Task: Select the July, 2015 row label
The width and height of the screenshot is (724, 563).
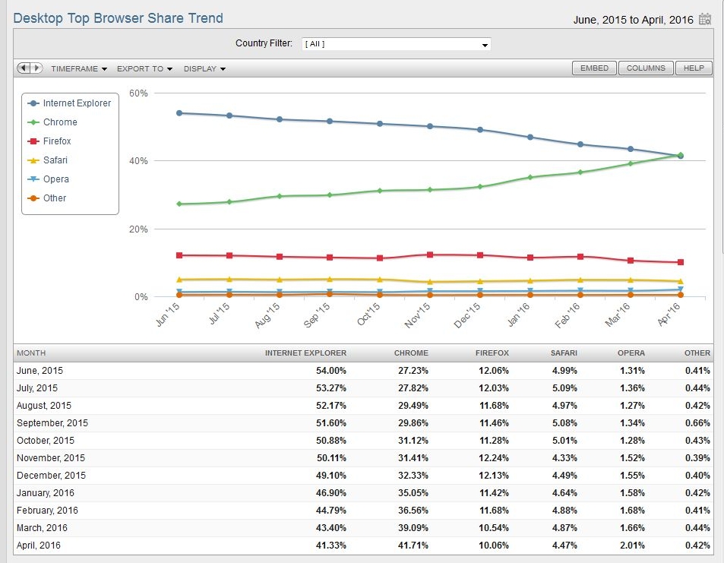Action: click(x=37, y=388)
